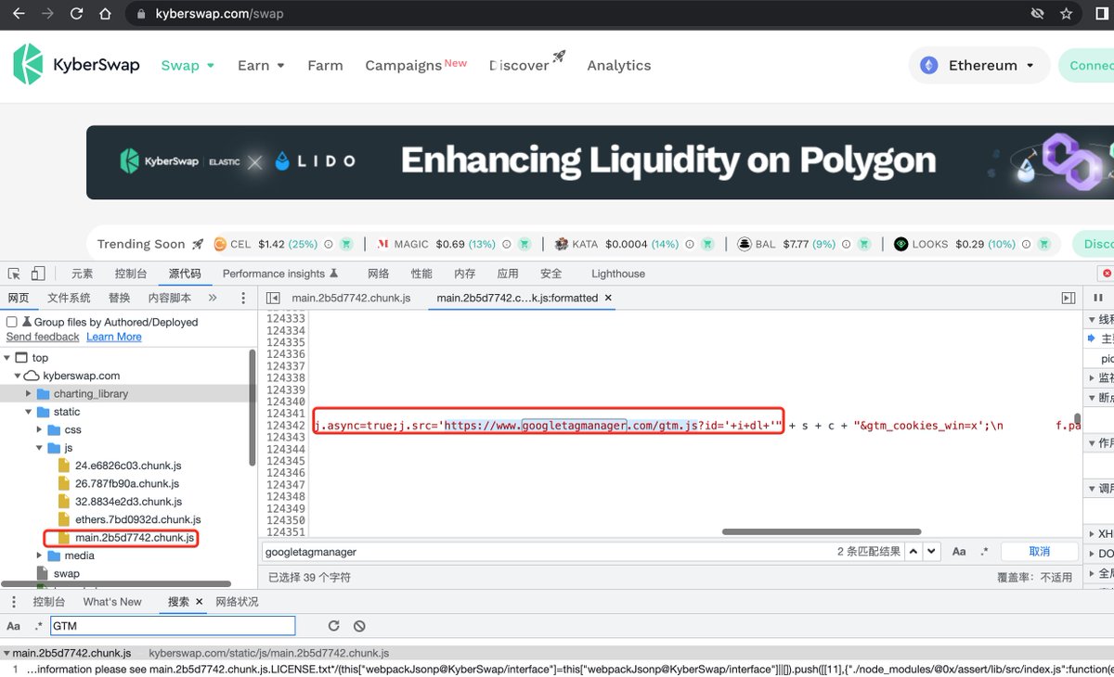Click the Learn More link

pos(114,337)
